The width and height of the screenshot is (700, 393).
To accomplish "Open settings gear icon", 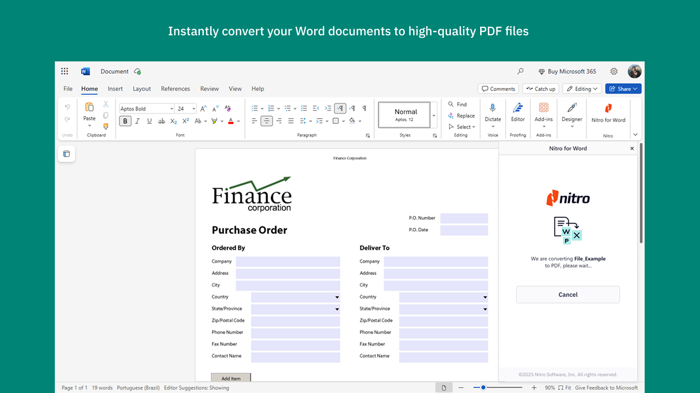I will pos(614,71).
